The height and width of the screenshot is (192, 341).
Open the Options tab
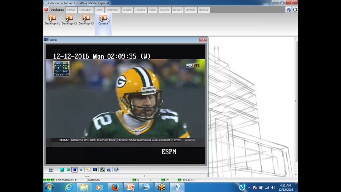tap(190, 10)
